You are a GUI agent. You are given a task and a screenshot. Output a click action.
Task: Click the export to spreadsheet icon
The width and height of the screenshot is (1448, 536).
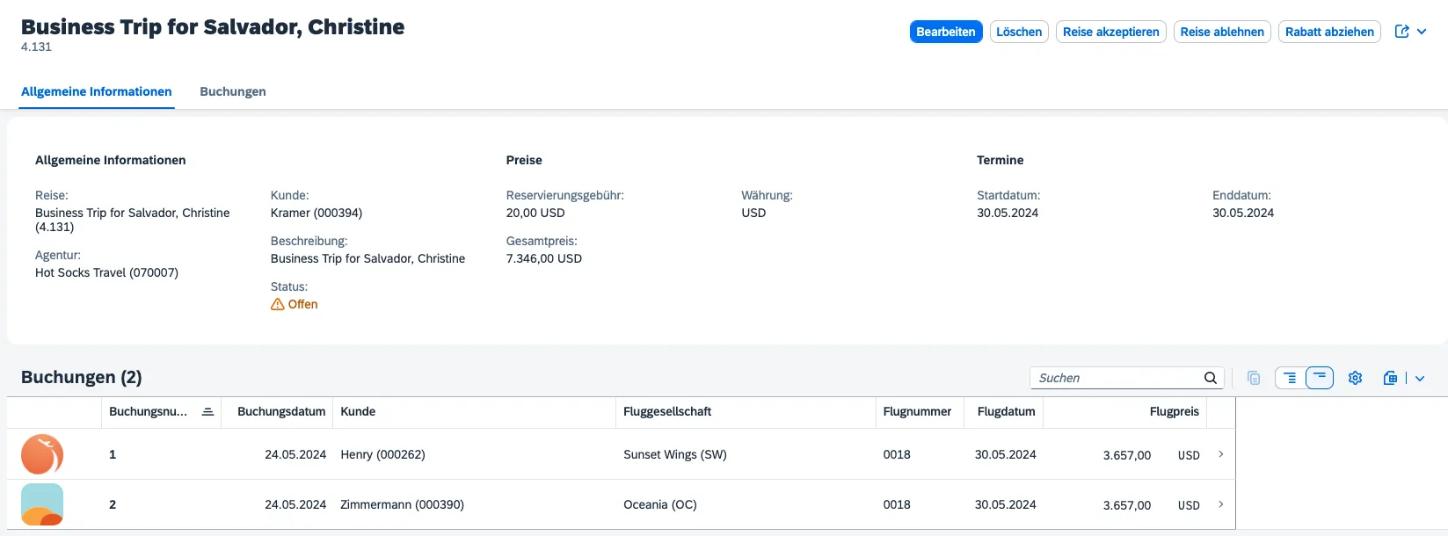click(x=1390, y=378)
